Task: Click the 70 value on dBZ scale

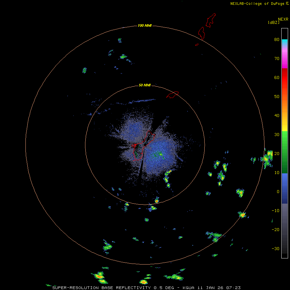Action: (x=277, y=58)
